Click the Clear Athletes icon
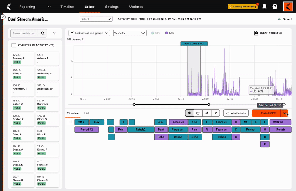 tap(256, 33)
